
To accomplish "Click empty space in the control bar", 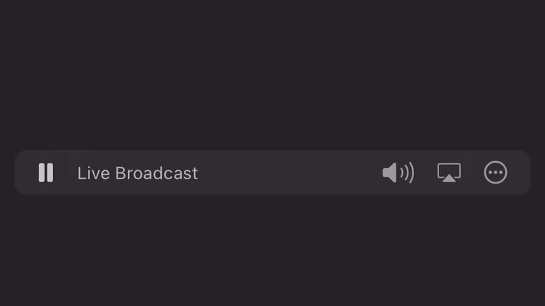I will pyautogui.click(x=290, y=173).
